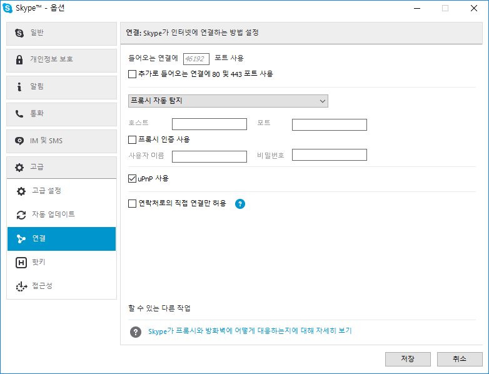Viewport: 489px width, 374px height.
Task: Enable 프록시 인증 사용 proxy authentication
Action: (x=132, y=139)
